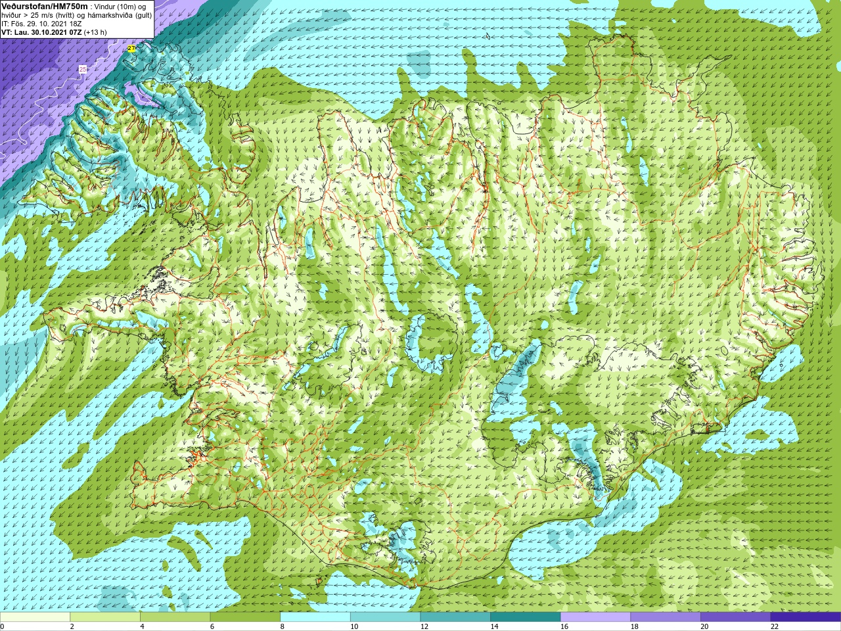The image size is (841, 631).
Task: Click the white 25 gust contour label
Action: pyautogui.click(x=82, y=69)
